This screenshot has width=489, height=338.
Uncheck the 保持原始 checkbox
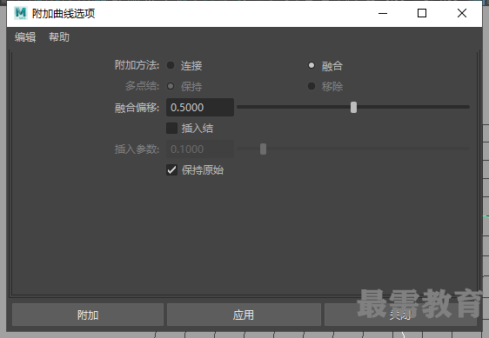(171, 170)
